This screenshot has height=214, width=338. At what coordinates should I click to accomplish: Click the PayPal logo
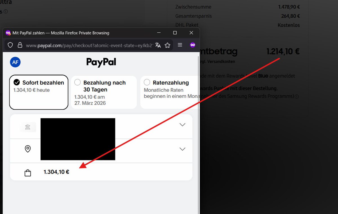pyautogui.click(x=101, y=62)
